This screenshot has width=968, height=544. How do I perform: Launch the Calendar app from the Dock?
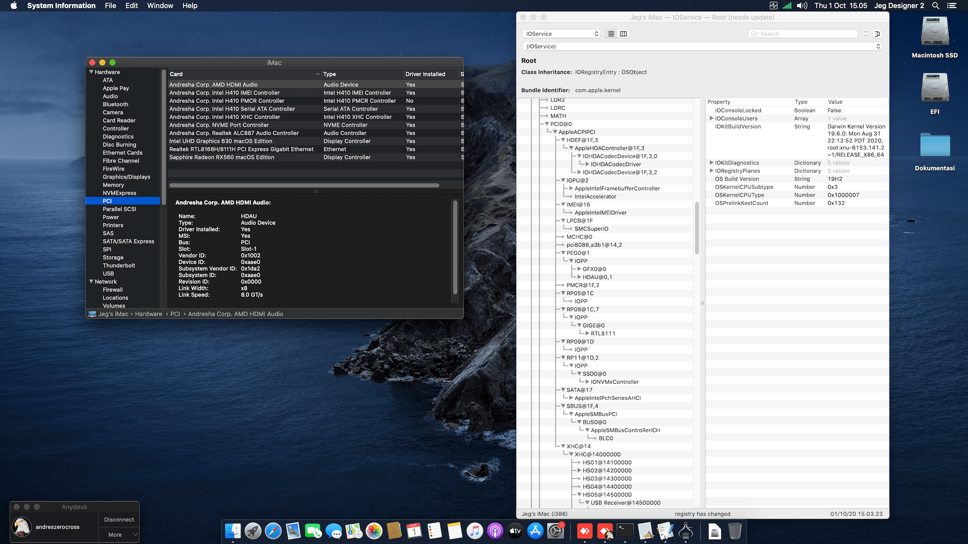414,531
